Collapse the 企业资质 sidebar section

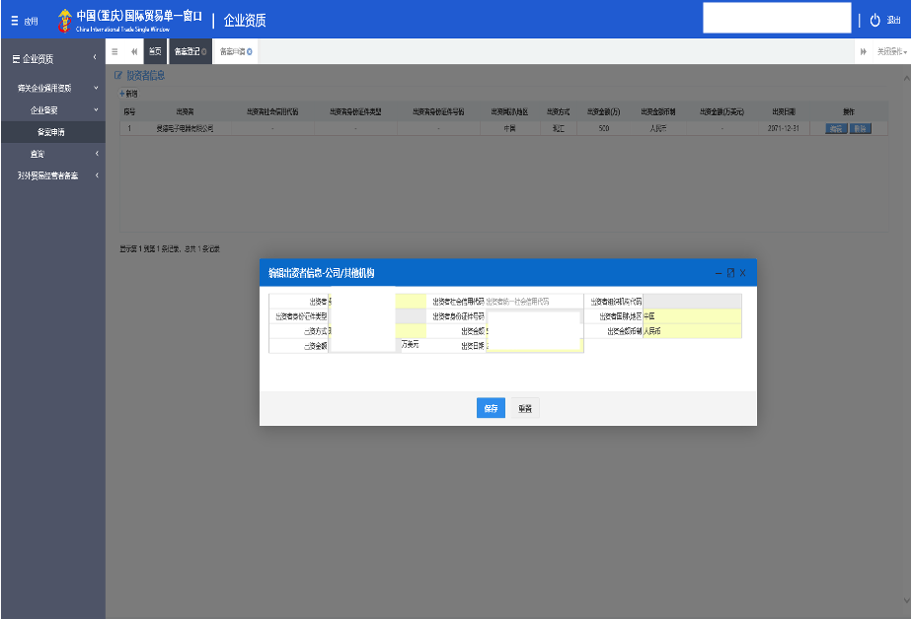click(94, 59)
